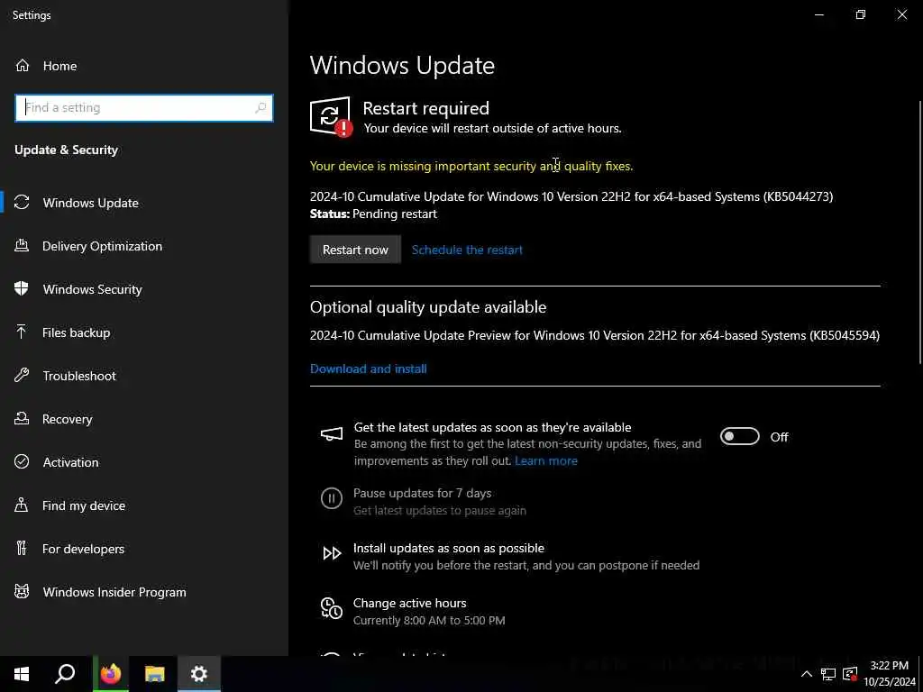Click Download and install link

point(369,369)
